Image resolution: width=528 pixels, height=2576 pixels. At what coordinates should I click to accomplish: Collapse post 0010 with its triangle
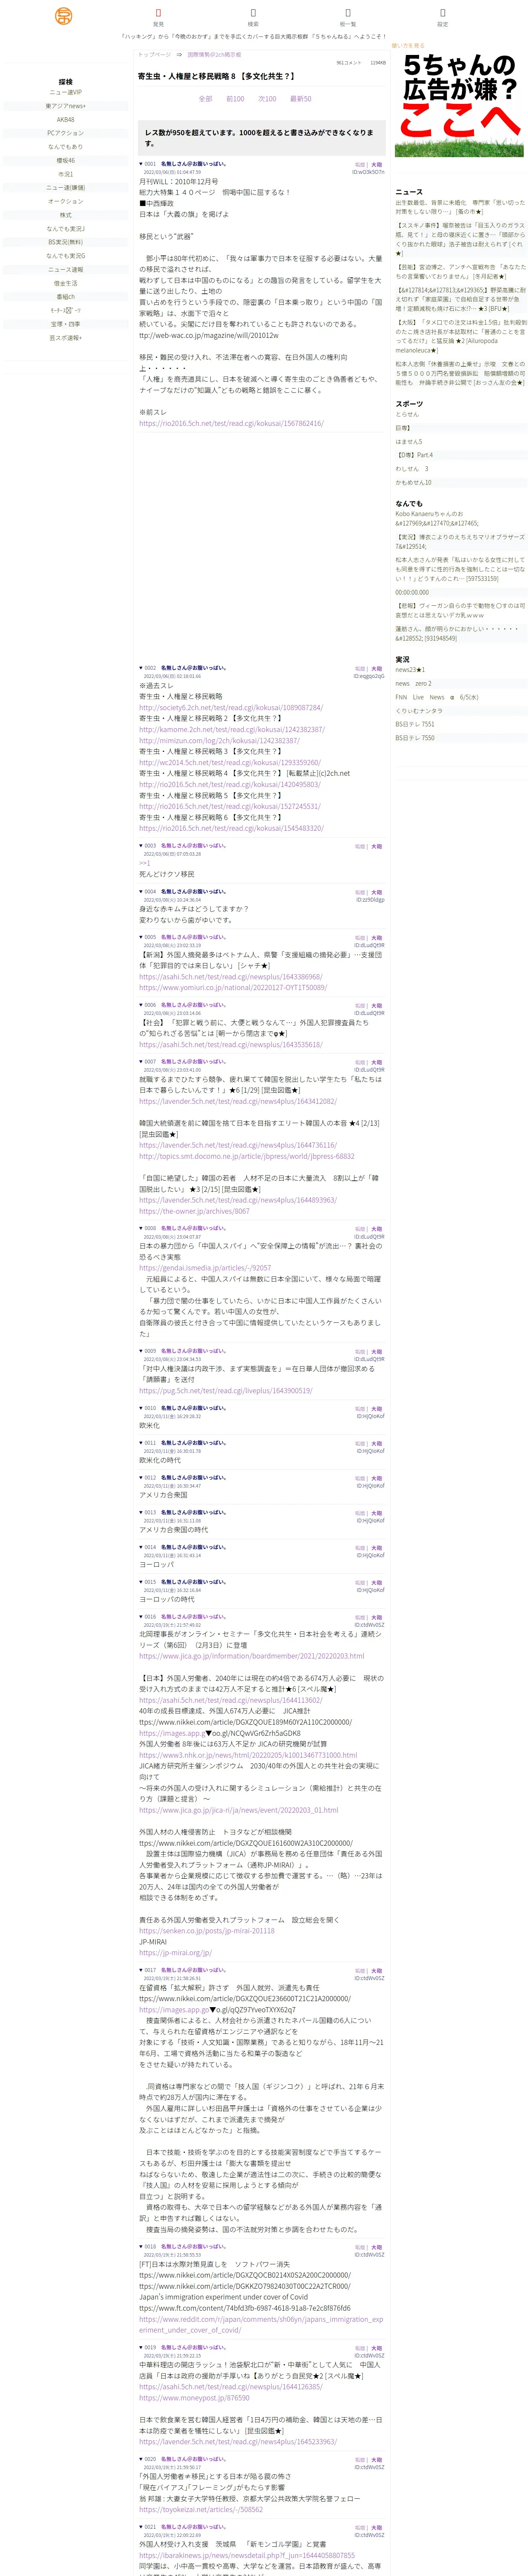pos(141,1408)
